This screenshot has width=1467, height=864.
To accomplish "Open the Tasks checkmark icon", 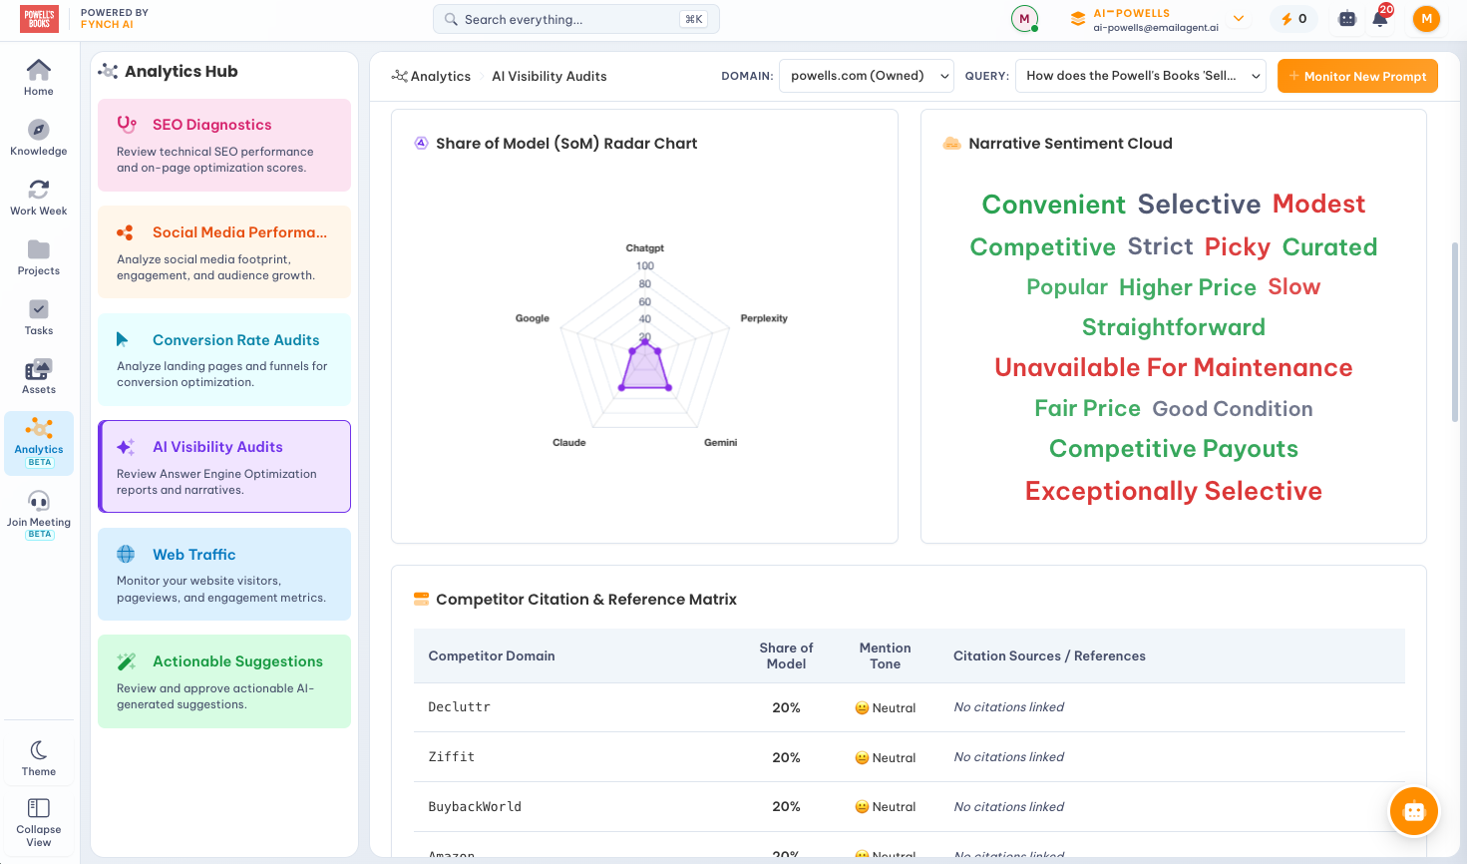I will (39, 309).
